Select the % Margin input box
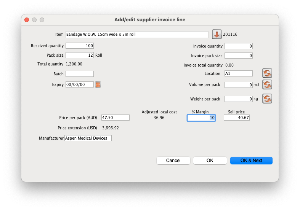The height and width of the screenshot is (210, 300). pos(201,118)
